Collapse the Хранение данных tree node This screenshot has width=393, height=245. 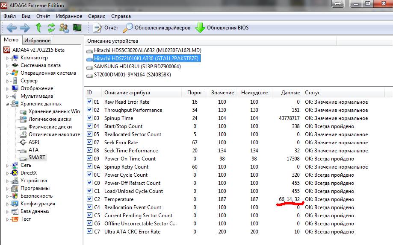(x=7, y=104)
